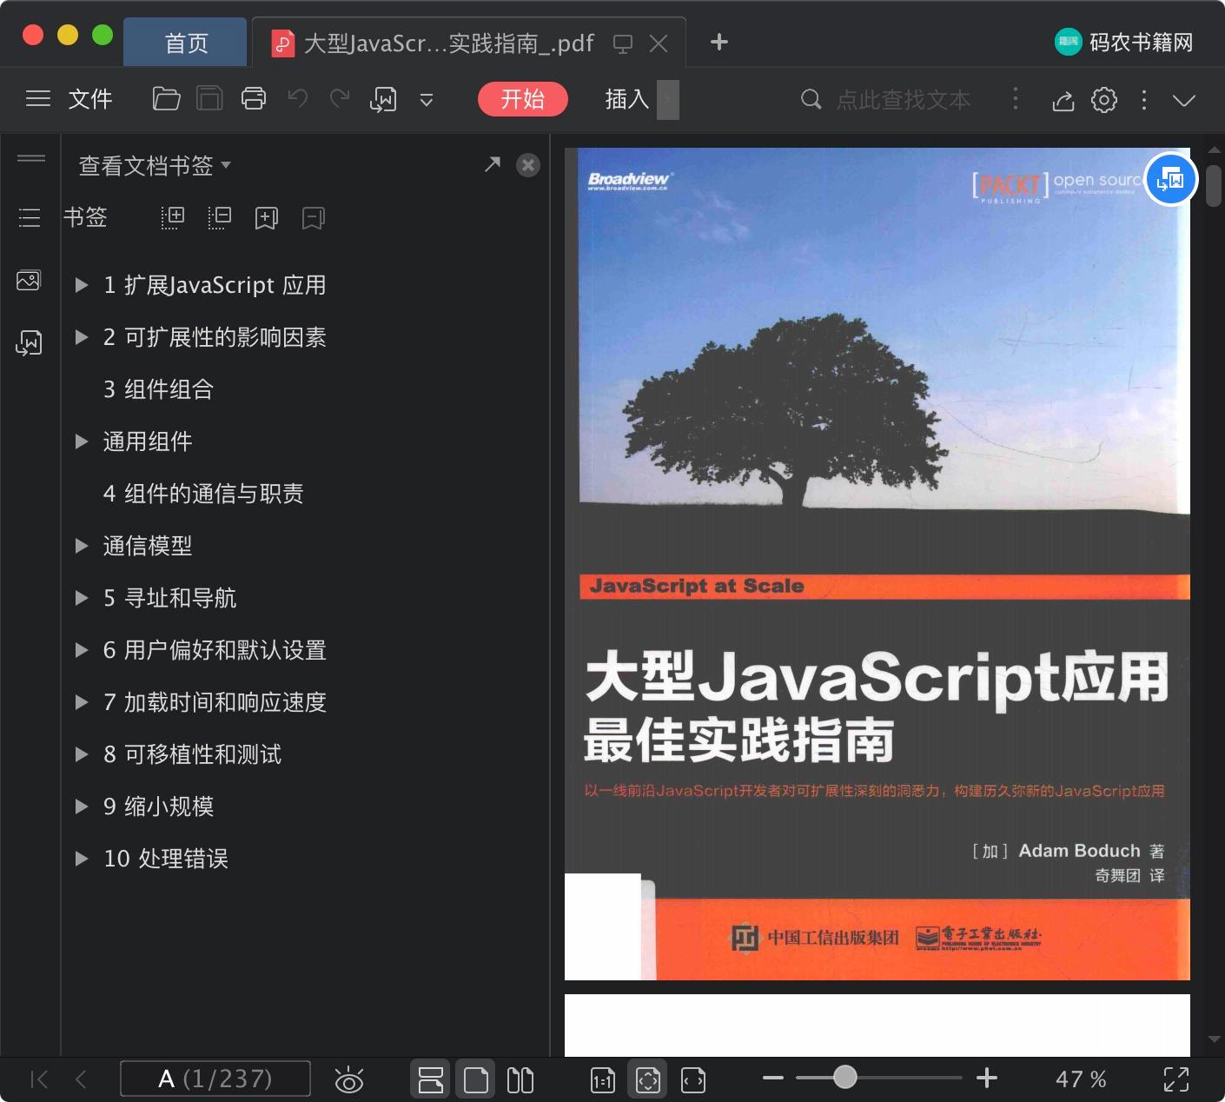1225x1102 pixels.
Task: Expand bookmark 2 可扩展性的影响因素
Action: (x=82, y=337)
